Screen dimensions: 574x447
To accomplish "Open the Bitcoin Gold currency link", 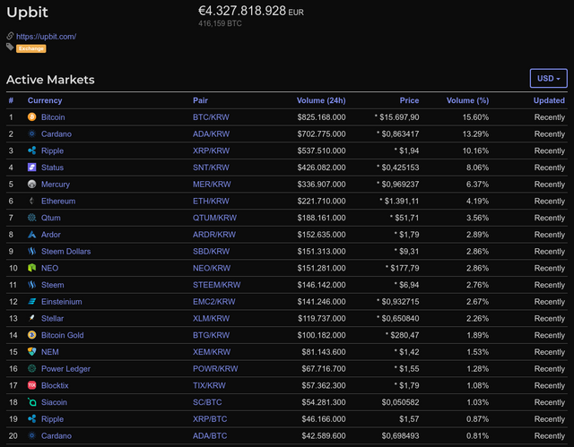I will point(62,335).
